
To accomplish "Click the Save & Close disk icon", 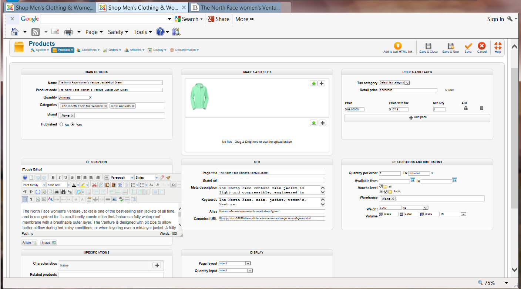I will (x=428, y=46).
